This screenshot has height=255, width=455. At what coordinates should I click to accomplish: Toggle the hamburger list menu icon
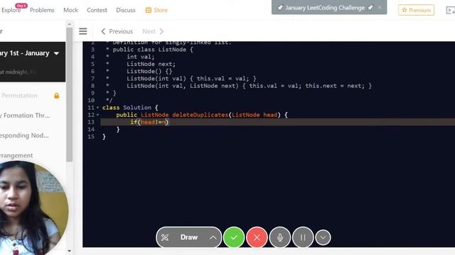[83, 31]
